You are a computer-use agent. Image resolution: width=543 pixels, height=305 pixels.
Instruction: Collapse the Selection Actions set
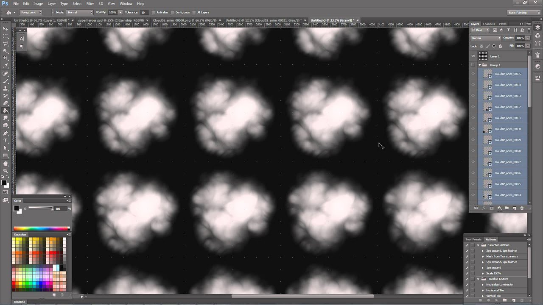tap(478, 245)
